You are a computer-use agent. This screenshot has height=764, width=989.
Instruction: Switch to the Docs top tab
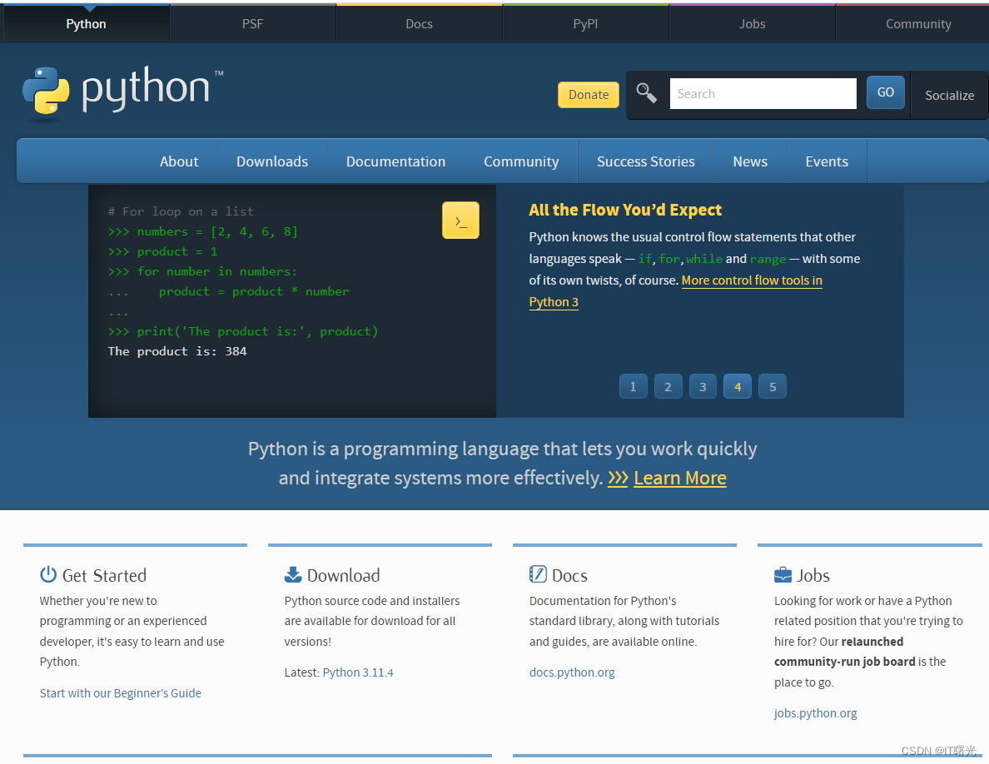tap(419, 23)
